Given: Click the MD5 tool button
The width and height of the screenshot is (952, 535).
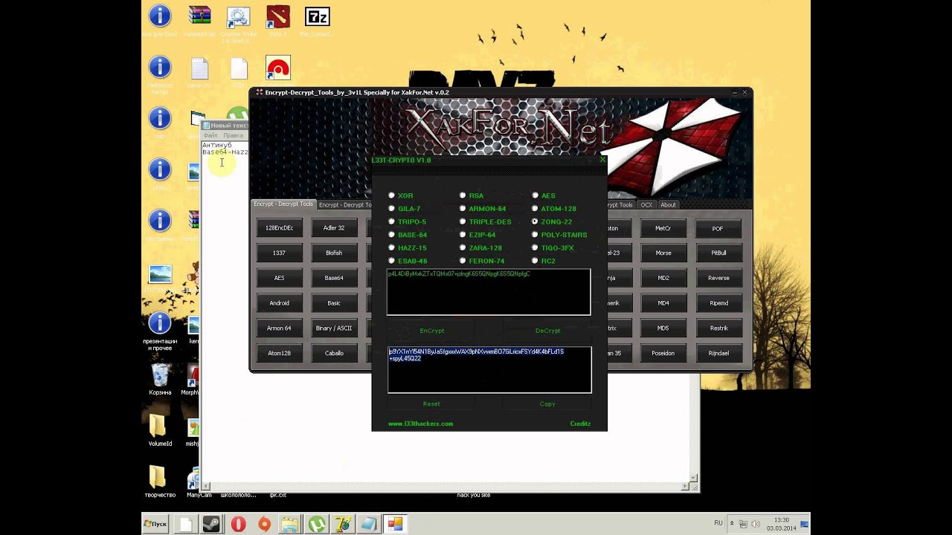Looking at the screenshot, I should point(663,328).
